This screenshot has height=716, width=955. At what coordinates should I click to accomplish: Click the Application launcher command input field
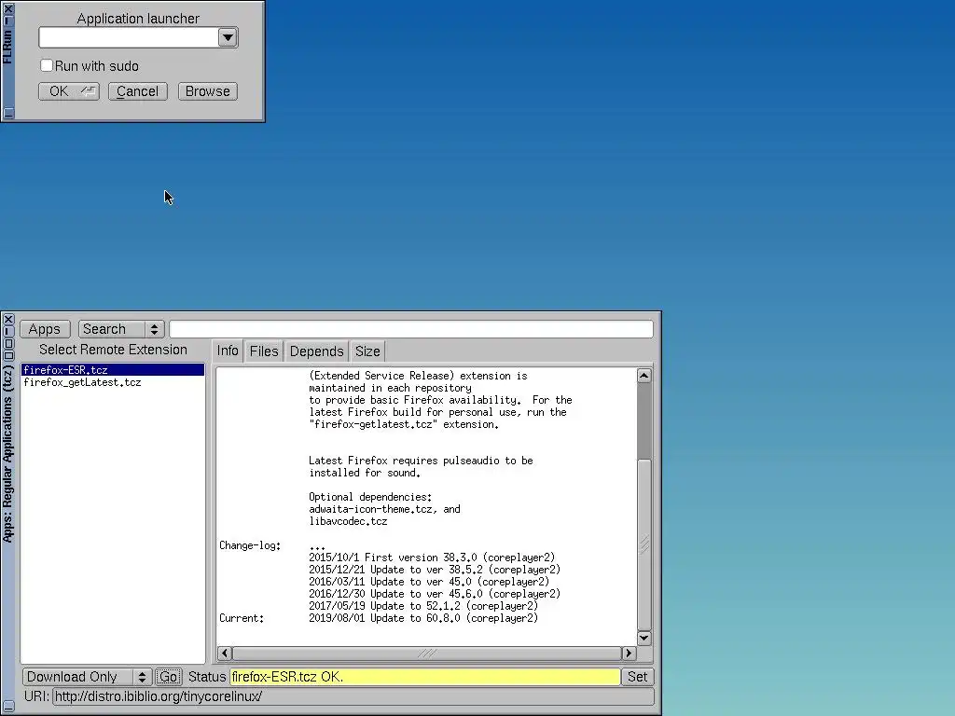coord(129,37)
